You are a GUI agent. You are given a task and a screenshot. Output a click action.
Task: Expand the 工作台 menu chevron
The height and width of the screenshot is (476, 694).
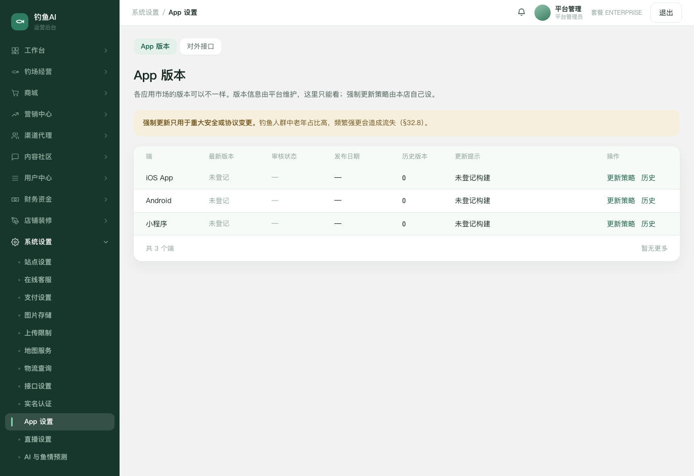(106, 51)
